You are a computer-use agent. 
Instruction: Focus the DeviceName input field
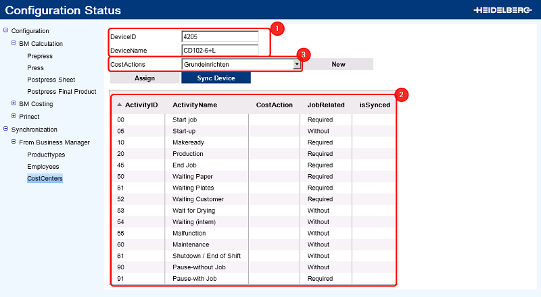click(x=220, y=50)
